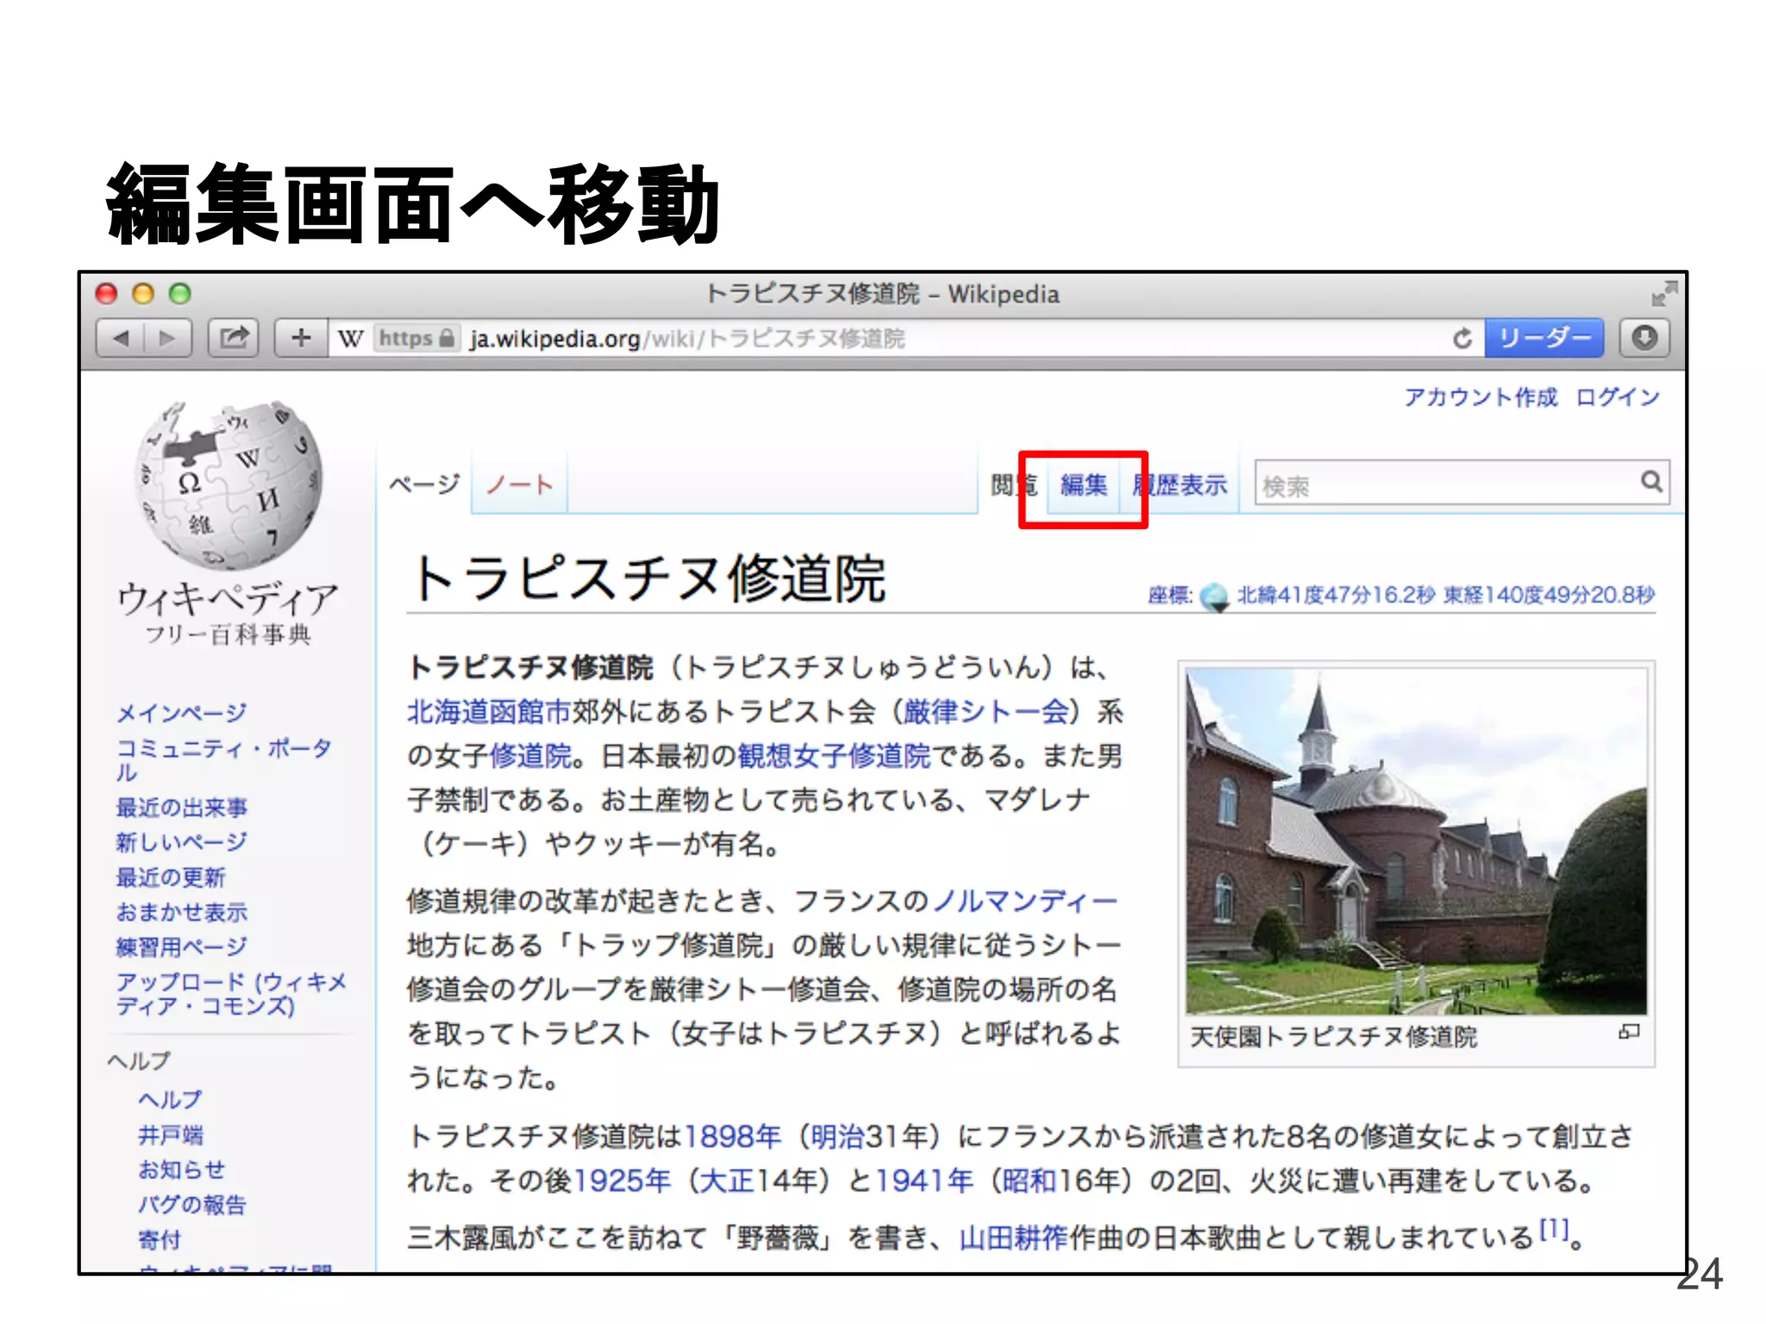Open the 天使園トラピスチヌ修道院 photo thumbnail
Image resolution: width=1766 pixels, height=1324 pixels.
(x=1416, y=841)
